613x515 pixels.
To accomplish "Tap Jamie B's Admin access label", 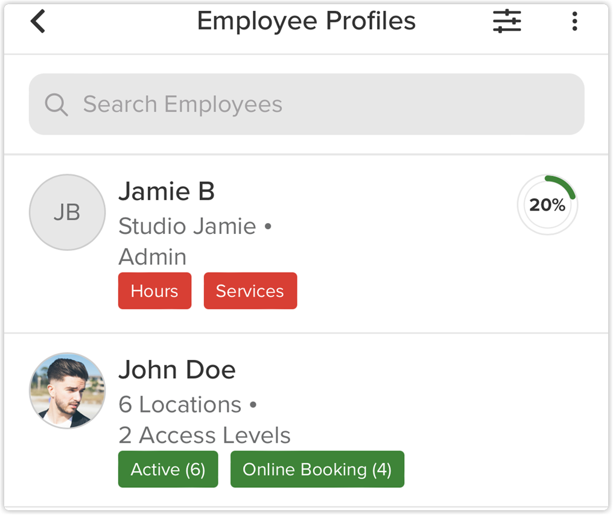I will (152, 257).
